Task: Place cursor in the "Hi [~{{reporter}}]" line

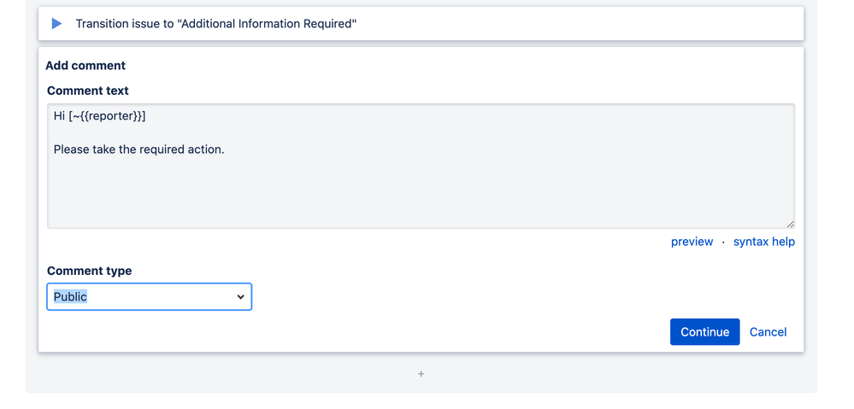Action: coord(100,116)
